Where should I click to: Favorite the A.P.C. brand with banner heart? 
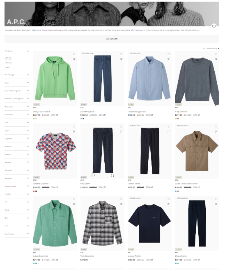click(x=214, y=26)
